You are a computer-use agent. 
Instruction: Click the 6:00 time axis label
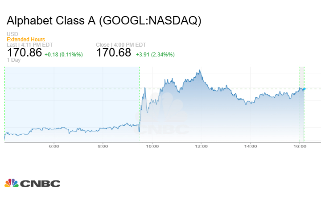[x=53, y=146]
